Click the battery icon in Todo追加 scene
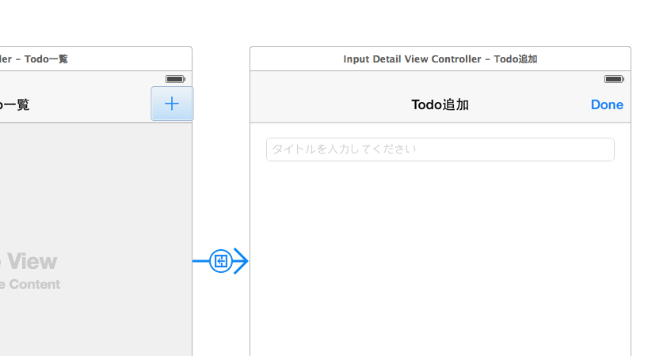The height and width of the screenshot is (356, 667). (614, 79)
